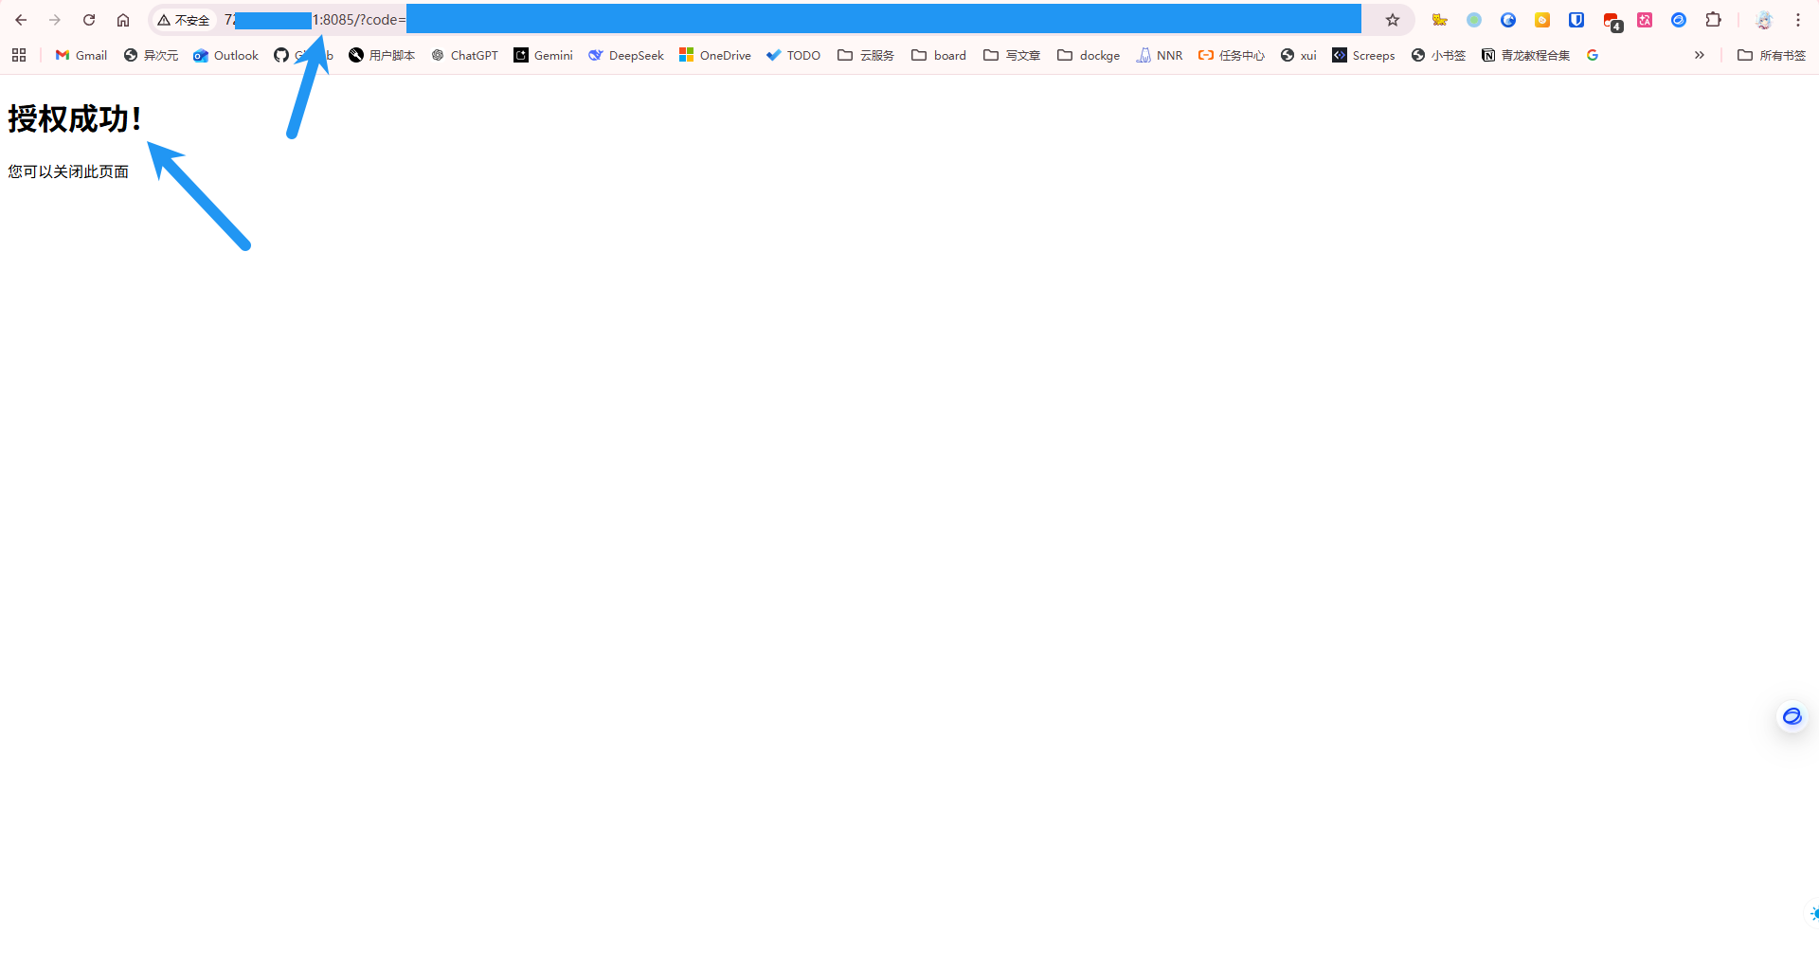Image resolution: width=1819 pixels, height=953 pixels.
Task: View the 不安全 site security info
Action: pyautogui.click(x=184, y=20)
